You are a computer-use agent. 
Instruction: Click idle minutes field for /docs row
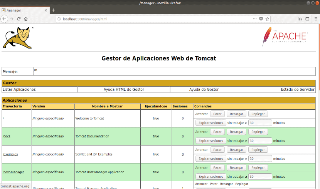coord(260,141)
